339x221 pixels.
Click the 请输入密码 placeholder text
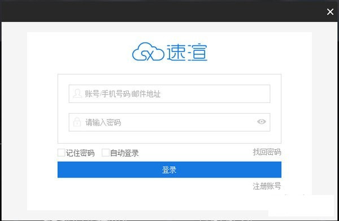click(x=103, y=123)
